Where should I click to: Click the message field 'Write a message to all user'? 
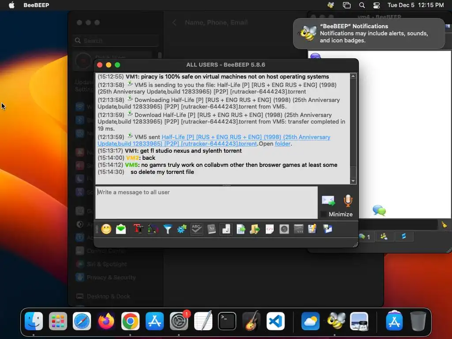coord(207,202)
